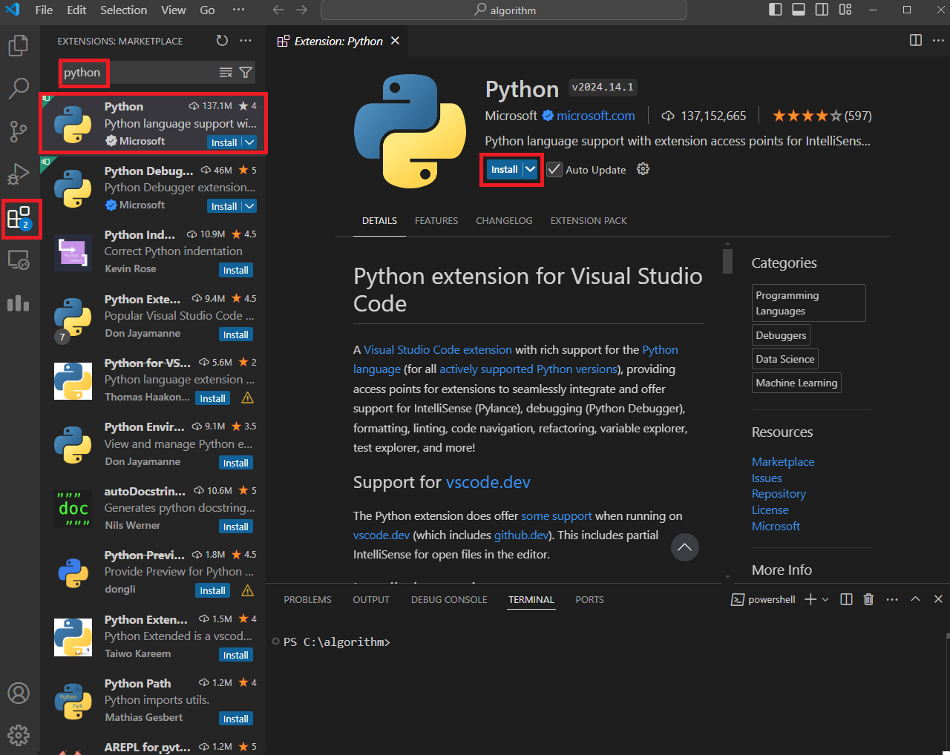Open the vscode.dev heading link

(x=488, y=482)
